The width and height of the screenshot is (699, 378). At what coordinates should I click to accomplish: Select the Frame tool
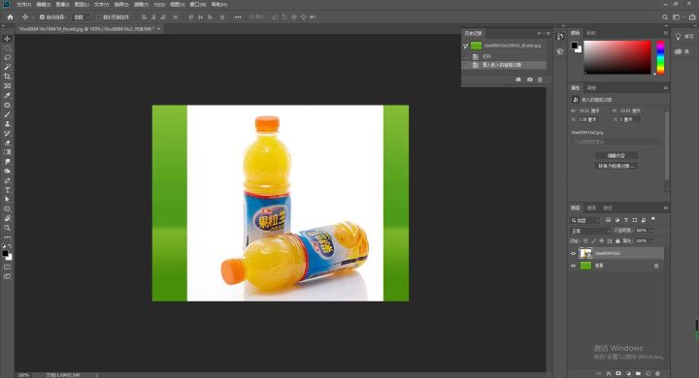tap(7, 86)
